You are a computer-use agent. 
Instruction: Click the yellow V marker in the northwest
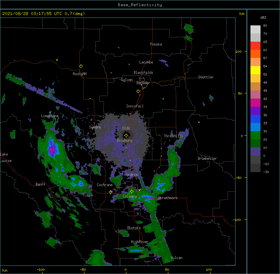pos(57,60)
